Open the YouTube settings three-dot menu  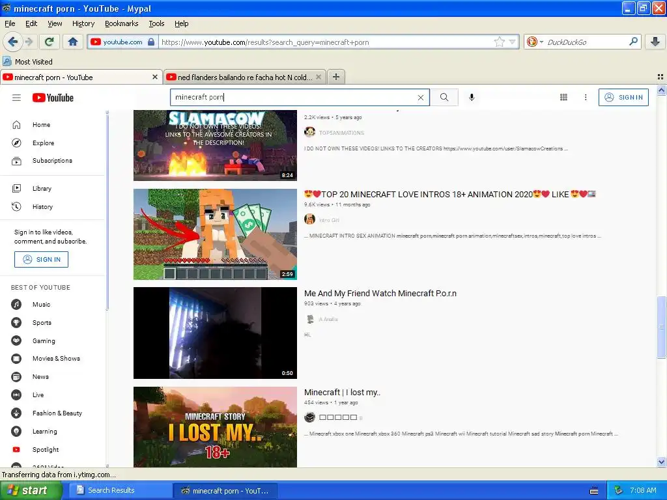[586, 98]
